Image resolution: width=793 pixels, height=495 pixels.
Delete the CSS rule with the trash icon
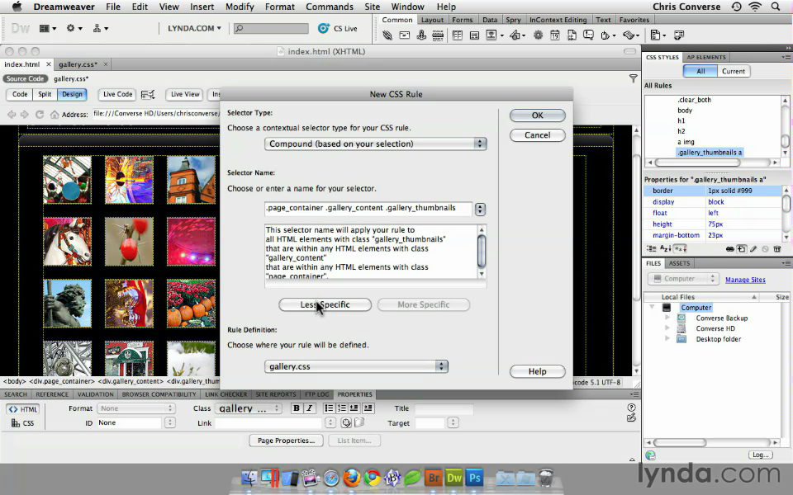tap(776, 249)
